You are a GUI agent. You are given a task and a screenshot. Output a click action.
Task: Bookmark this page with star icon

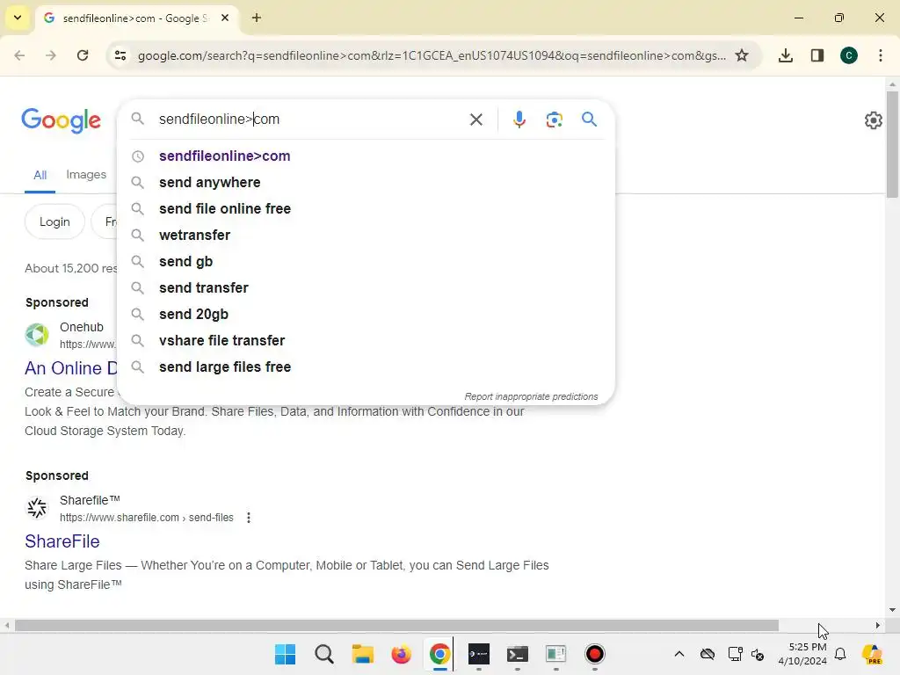[742, 55]
